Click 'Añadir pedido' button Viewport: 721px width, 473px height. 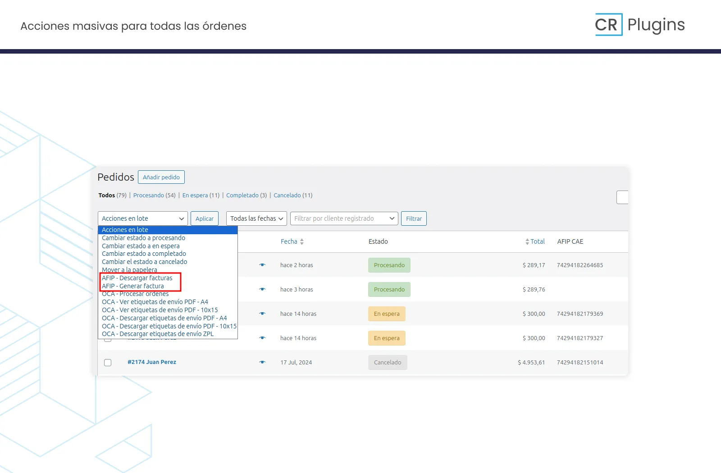click(161, 177)
